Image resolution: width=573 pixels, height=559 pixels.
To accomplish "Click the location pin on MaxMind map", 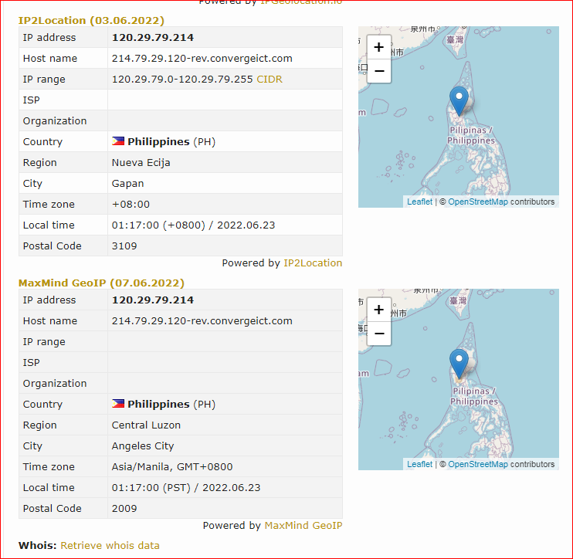I will (459, 364).
